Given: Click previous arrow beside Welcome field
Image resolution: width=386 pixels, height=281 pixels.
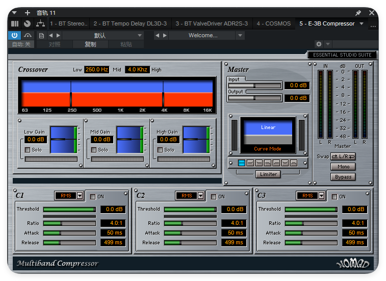Looking at the screenshot, I should pos(157,36).
